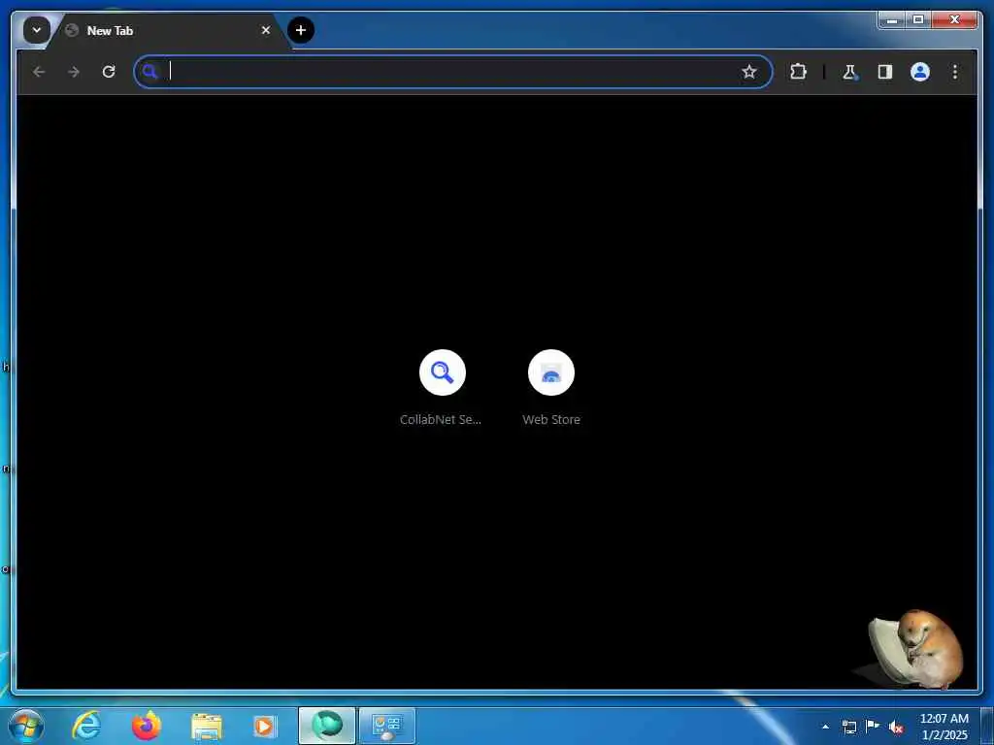
Task: Open Windows Media Player on taskbar
Action: click(265, 726)
